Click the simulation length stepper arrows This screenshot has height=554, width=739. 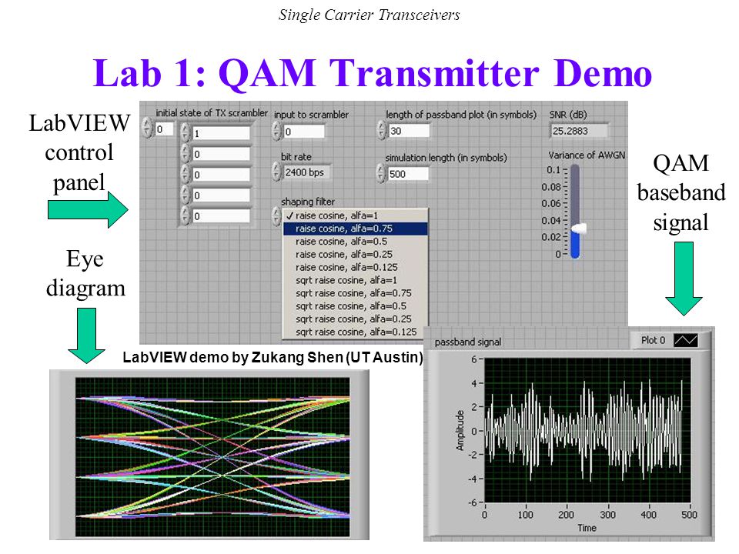[381, 173]
